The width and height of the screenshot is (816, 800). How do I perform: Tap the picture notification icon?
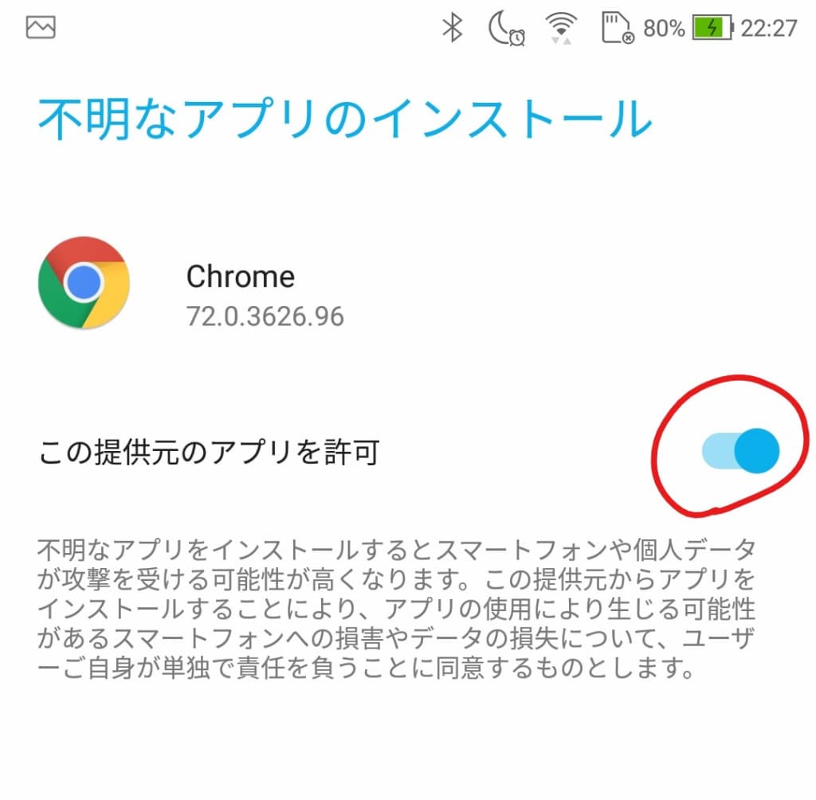click(41, 27)
